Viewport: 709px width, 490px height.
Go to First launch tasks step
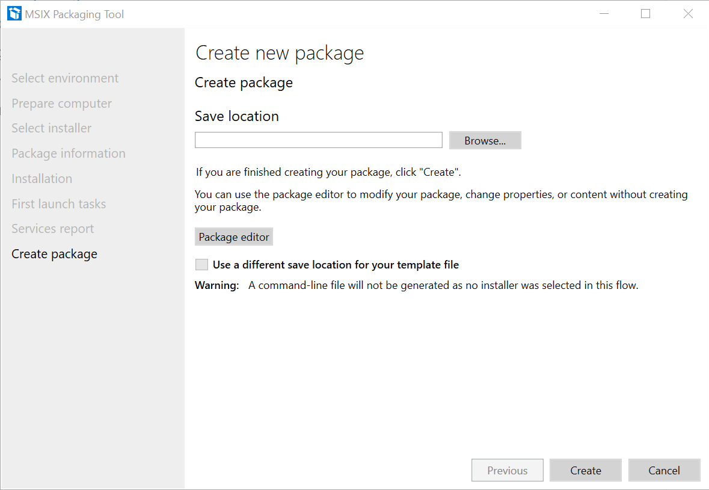point(59,204)
